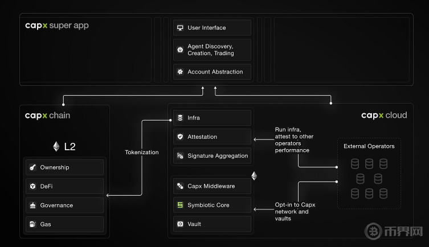This screenshot has width=429, height=247.
Task: Select the User Interface box
Action: 212,27
